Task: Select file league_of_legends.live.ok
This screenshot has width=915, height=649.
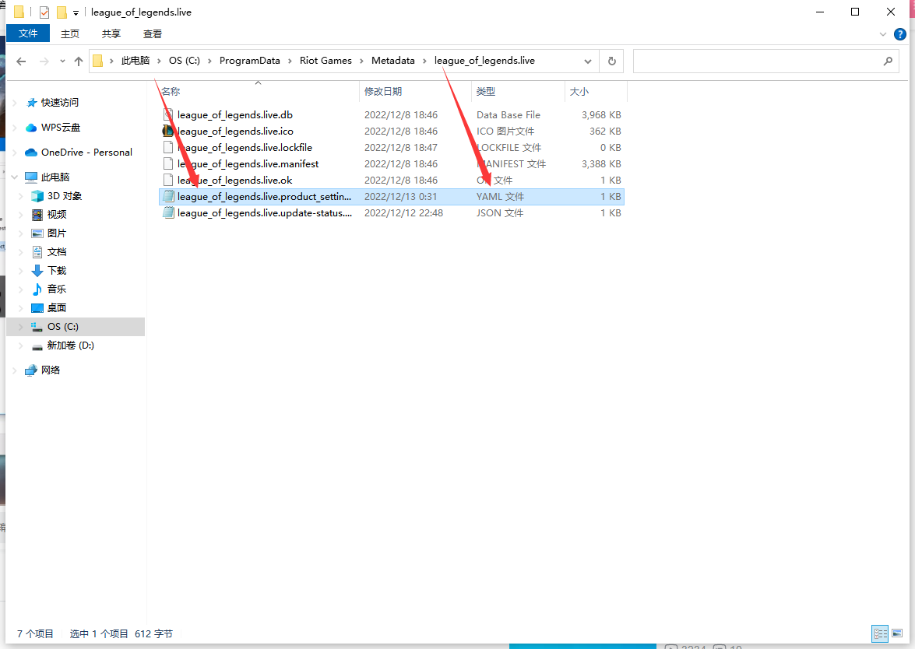Action: tap(234, 181)
